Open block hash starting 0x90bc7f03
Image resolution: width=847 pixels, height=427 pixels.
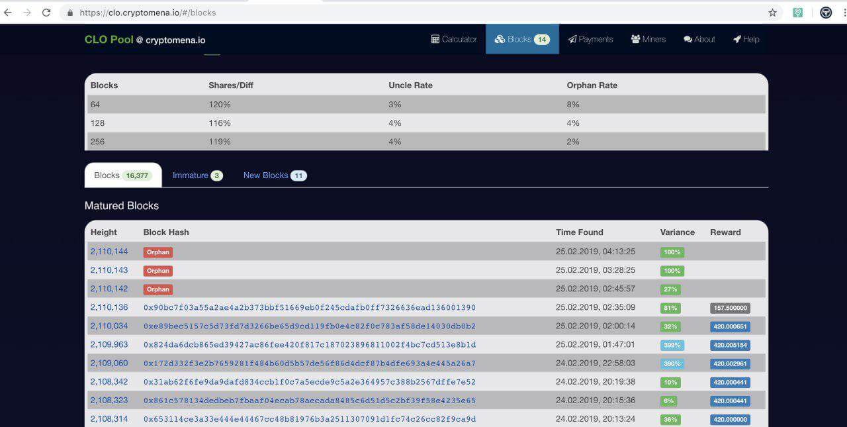[309, 308]
